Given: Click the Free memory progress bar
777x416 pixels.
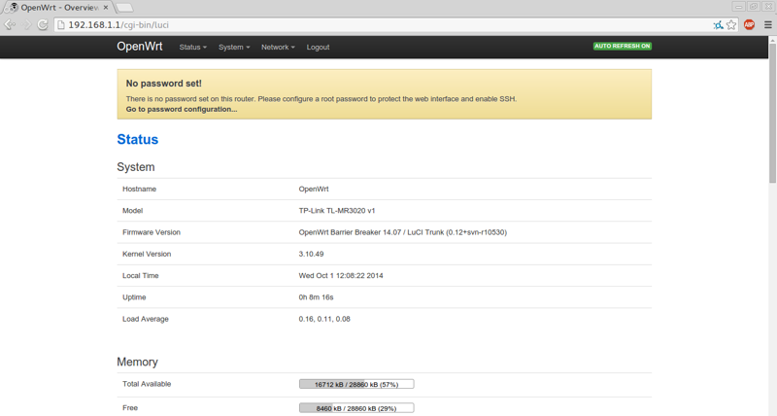Looking at the screenshot, I should [356, 408].
